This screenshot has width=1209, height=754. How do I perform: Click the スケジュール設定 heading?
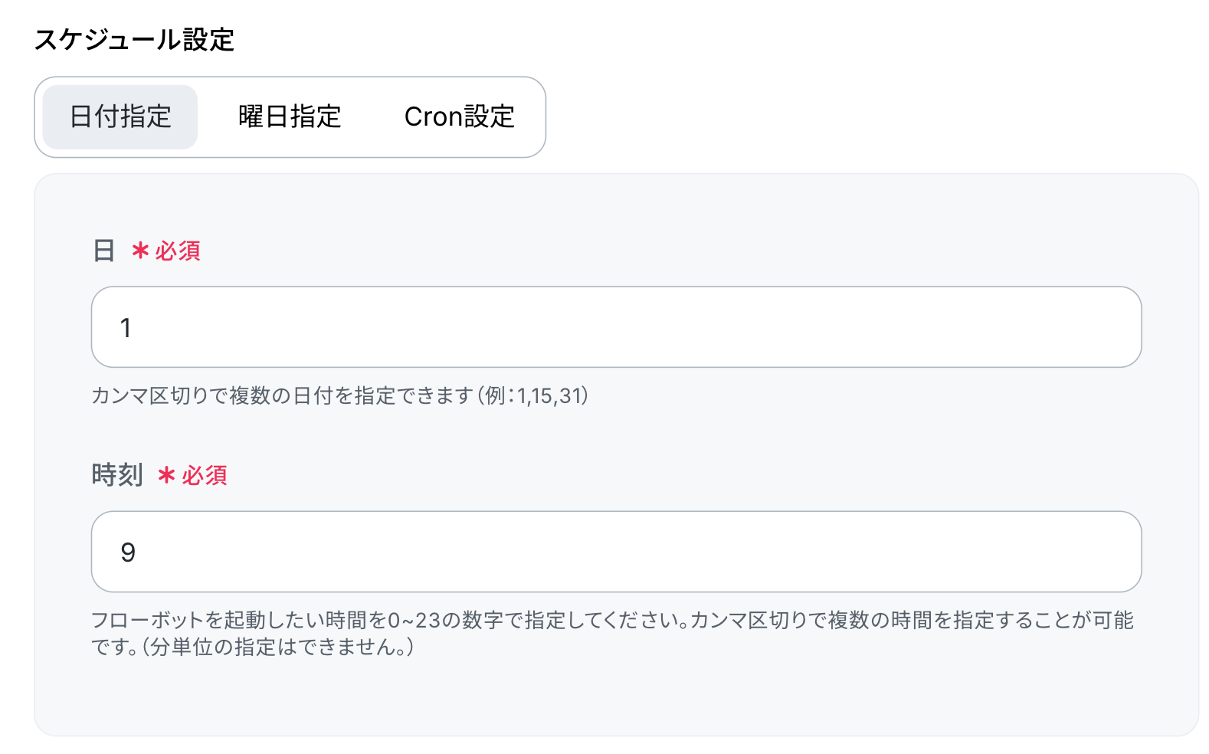[134, 39]
